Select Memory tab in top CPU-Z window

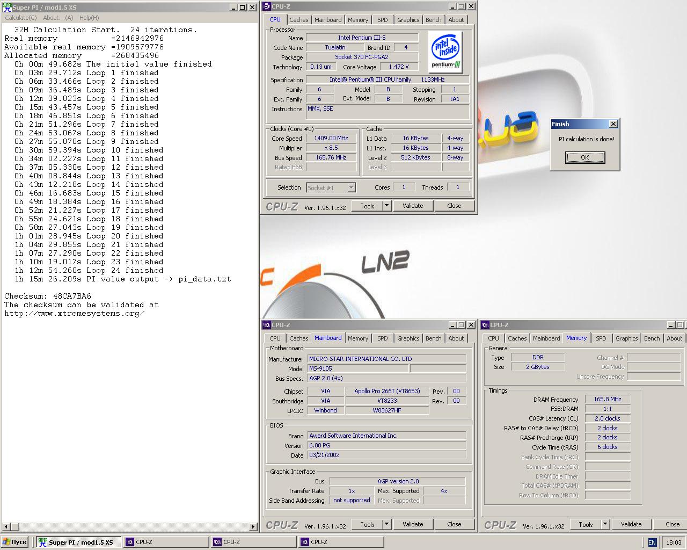coord(358,20)
